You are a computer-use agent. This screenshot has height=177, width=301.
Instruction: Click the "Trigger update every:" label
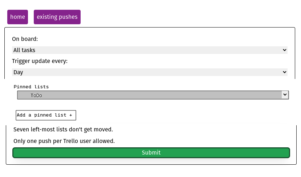[x=40, y=61]
